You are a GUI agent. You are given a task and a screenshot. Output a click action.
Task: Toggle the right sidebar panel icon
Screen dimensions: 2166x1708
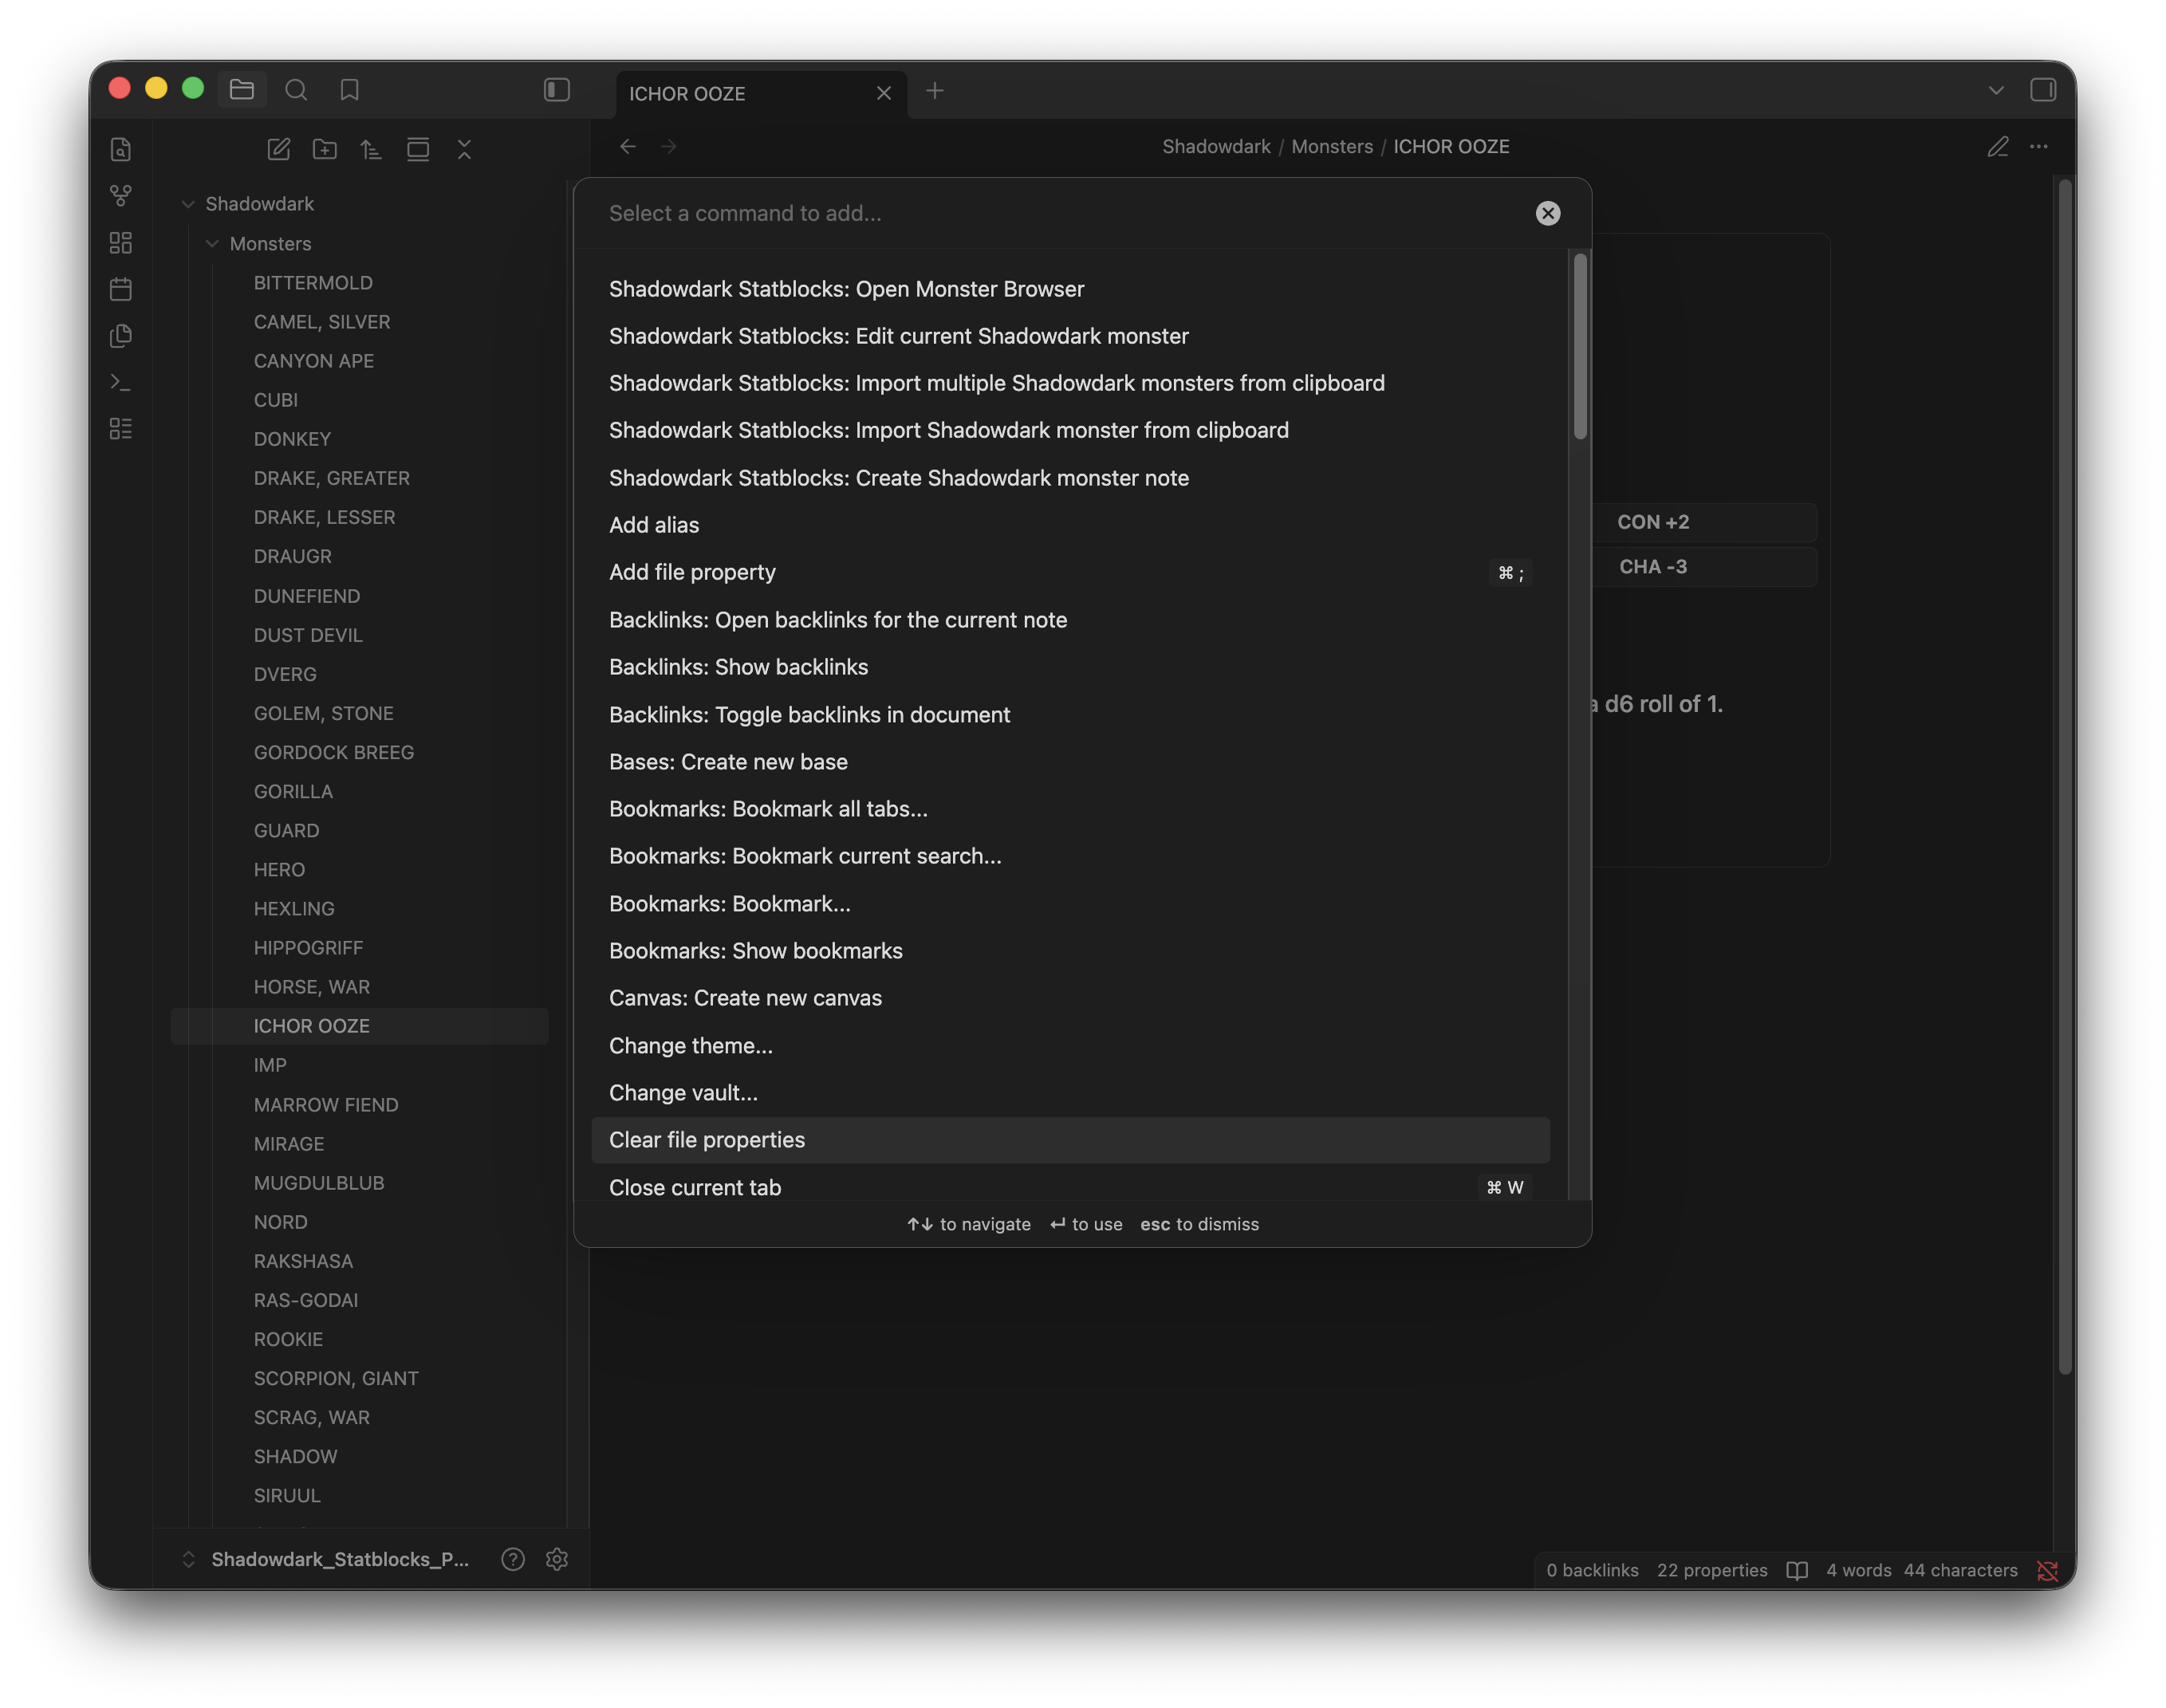[x=2042, y=89]
